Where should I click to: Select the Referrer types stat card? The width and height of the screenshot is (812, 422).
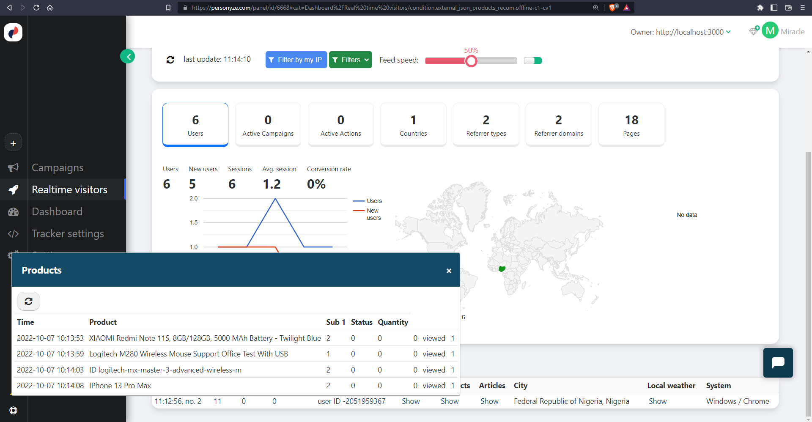tap(486, 125)
